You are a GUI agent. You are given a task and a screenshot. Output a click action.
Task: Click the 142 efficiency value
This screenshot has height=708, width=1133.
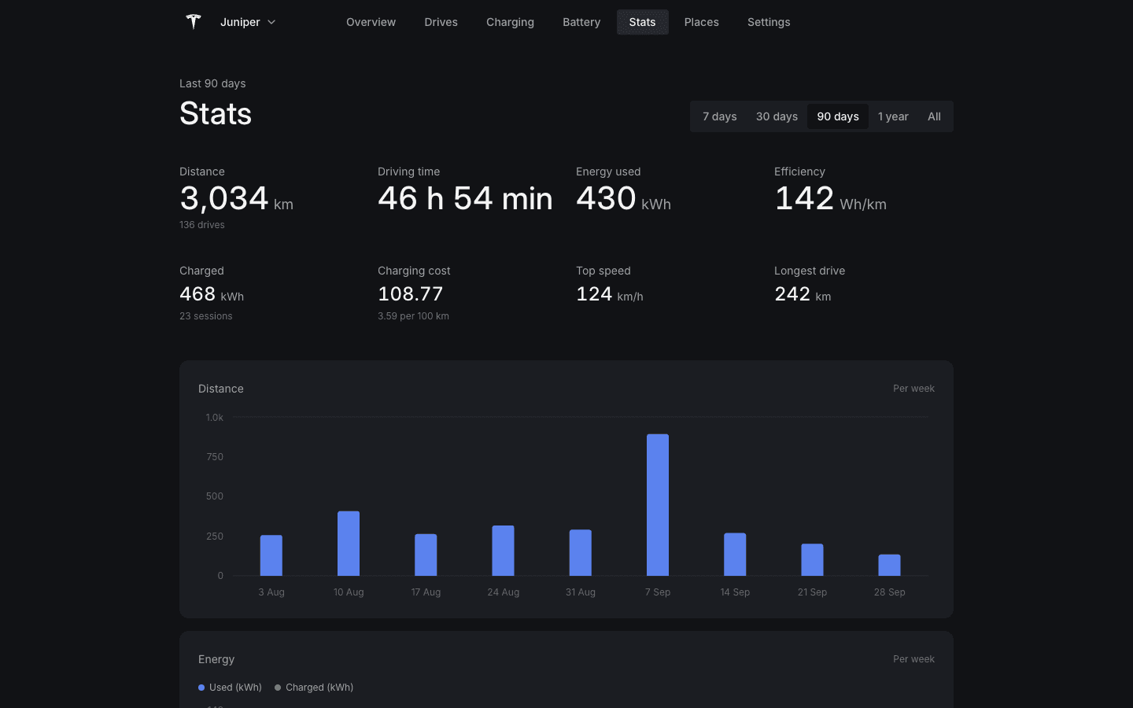804,198
